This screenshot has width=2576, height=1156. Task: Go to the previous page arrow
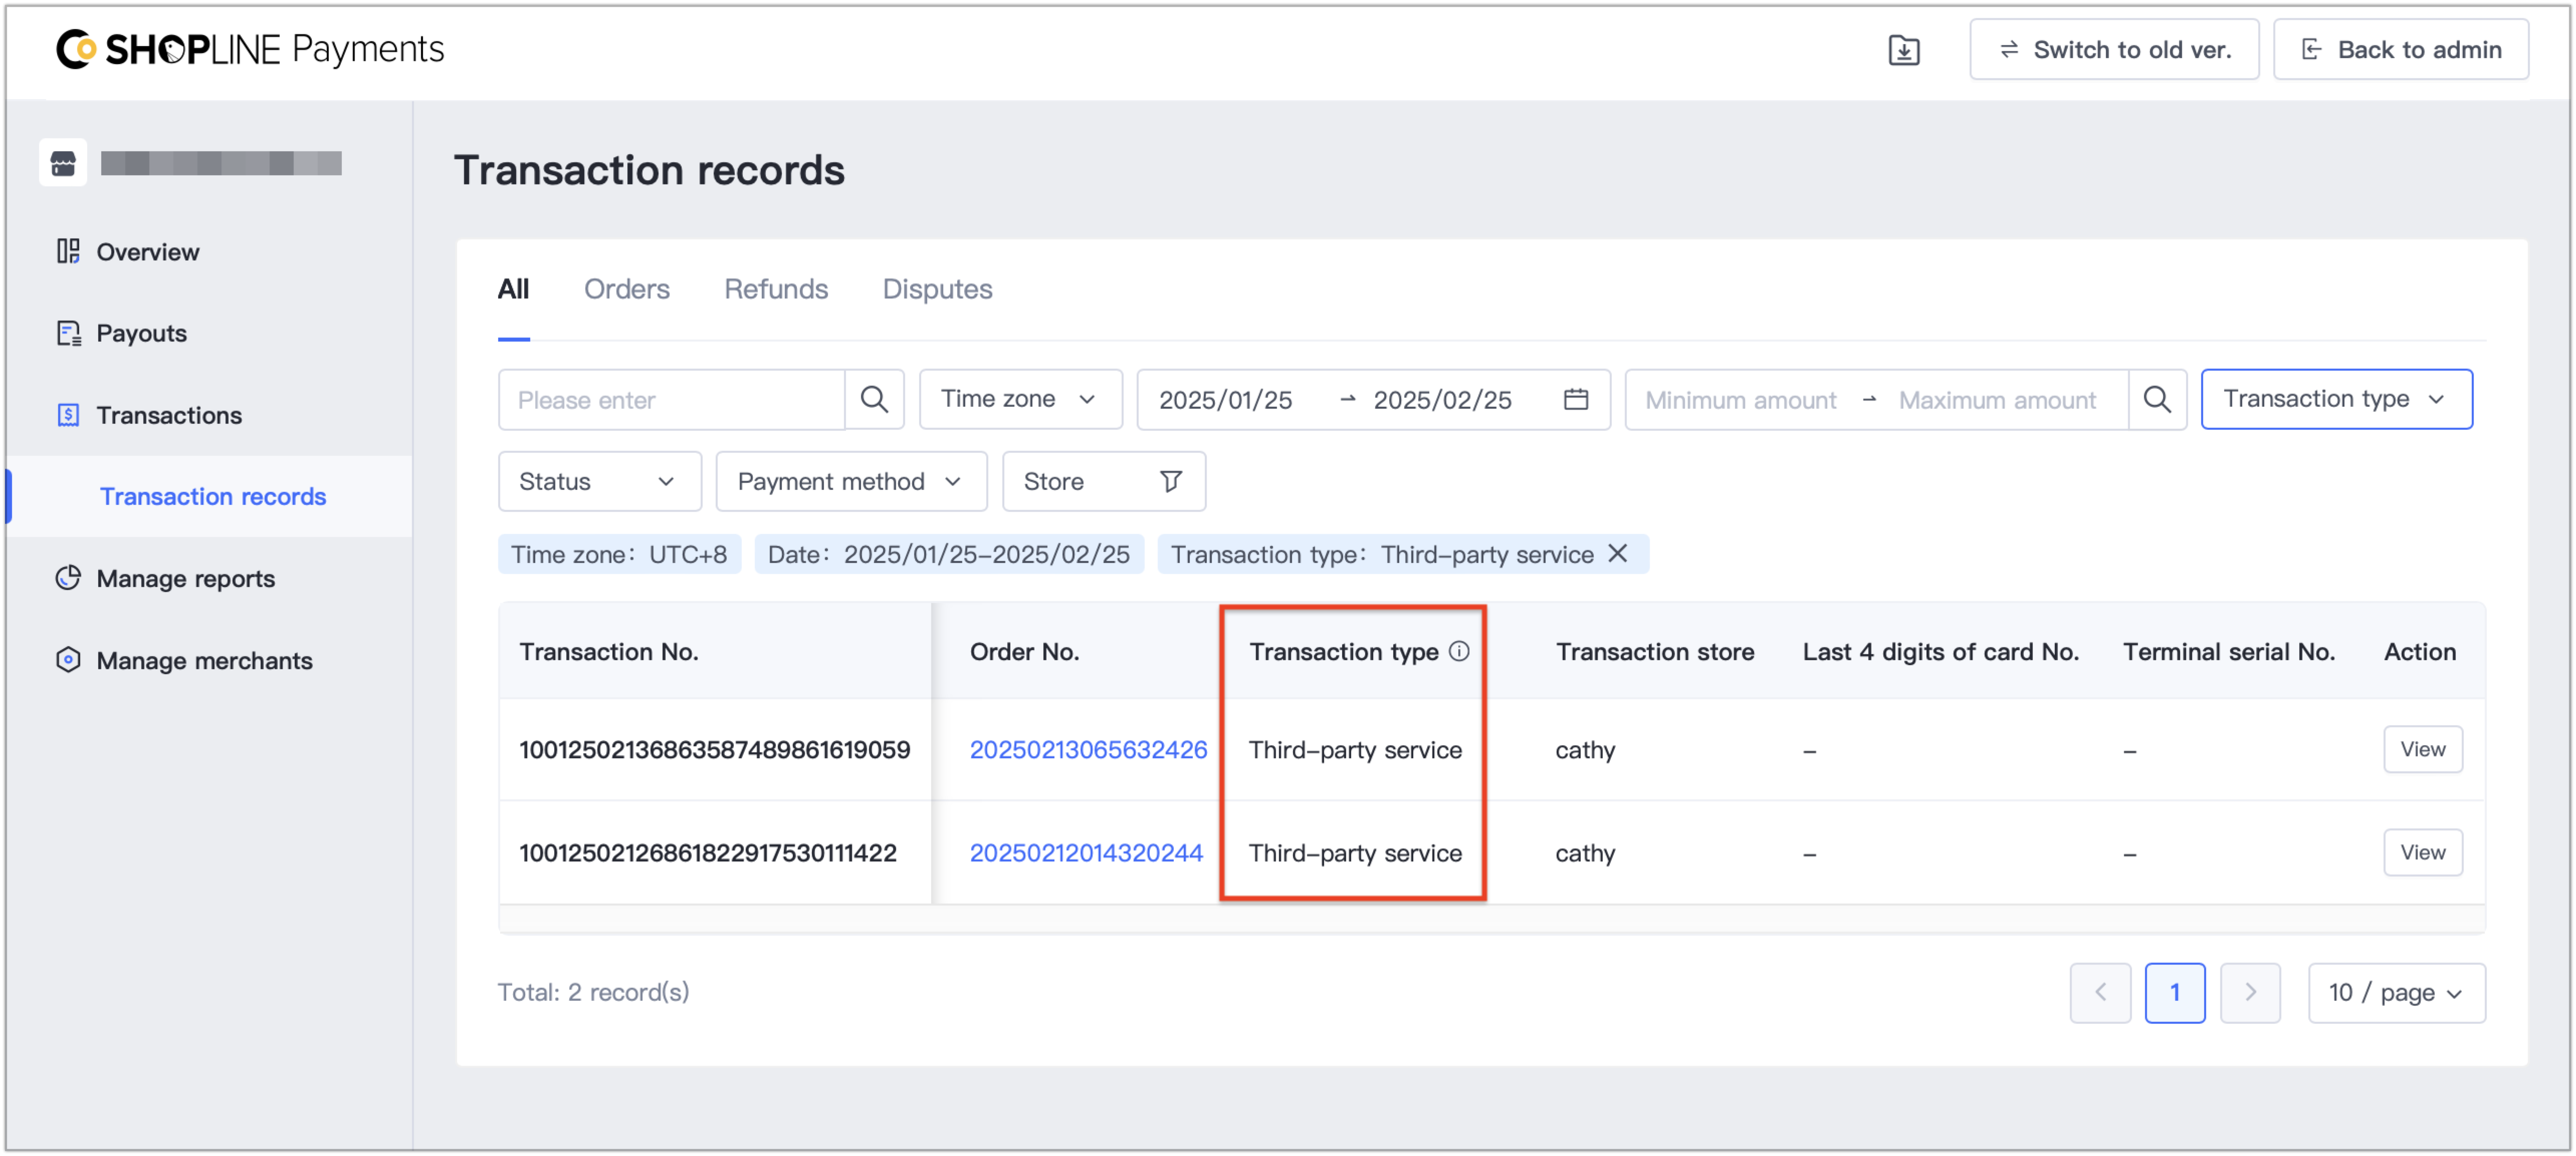pyautogui.click(x=2100, y=993)
